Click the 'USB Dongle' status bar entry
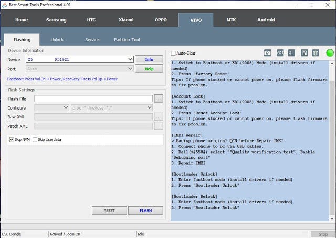 click(x=12, y=234)
